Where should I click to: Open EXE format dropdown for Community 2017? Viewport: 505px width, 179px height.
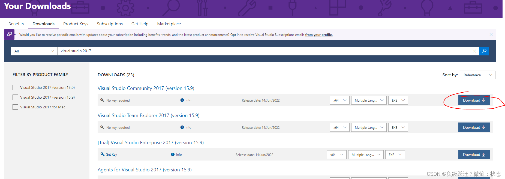pos(398,100)
